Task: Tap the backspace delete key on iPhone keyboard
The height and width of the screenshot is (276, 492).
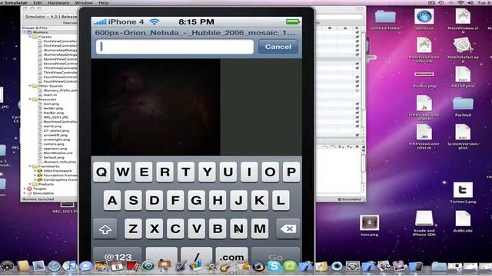Action: (288, 229)
